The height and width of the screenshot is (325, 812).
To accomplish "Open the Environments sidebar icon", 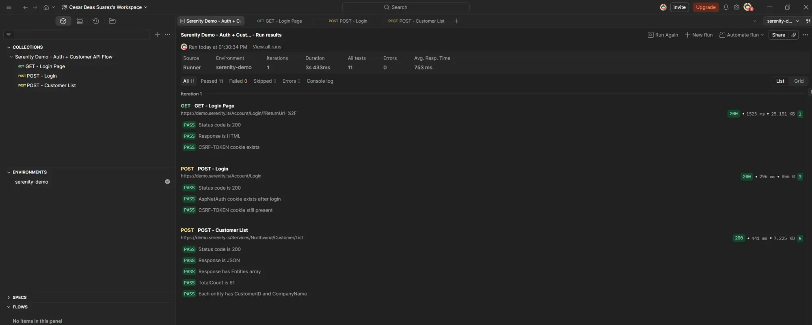I will point(80,21).
